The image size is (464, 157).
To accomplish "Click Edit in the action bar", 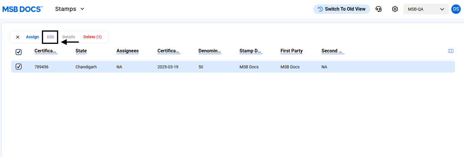I will 50,37.
